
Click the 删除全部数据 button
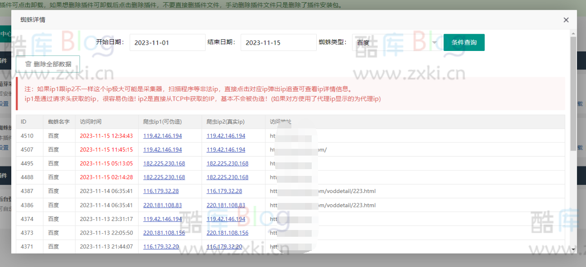click(48, 64)
